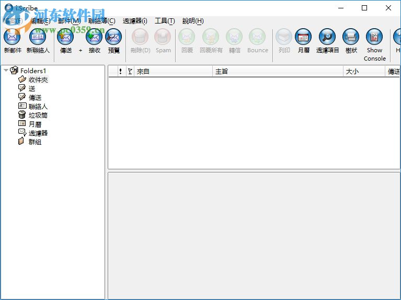Click the small + next to 傳送
The height and width of the screenshot is (300, 401).
81,50
